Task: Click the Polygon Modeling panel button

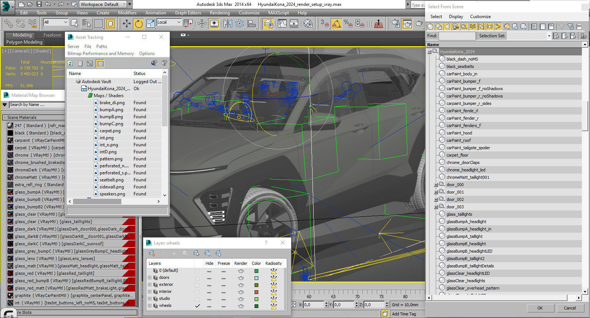Action: point(24,42)
